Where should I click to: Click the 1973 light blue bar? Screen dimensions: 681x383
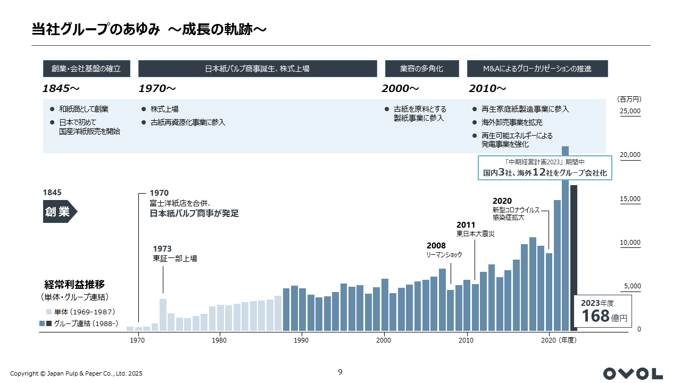point(163,314)
